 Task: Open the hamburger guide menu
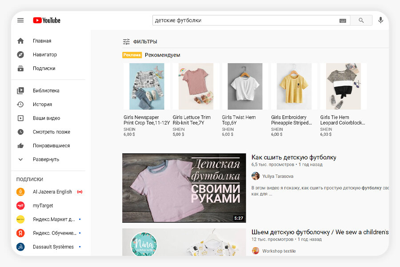click(20, 20)
